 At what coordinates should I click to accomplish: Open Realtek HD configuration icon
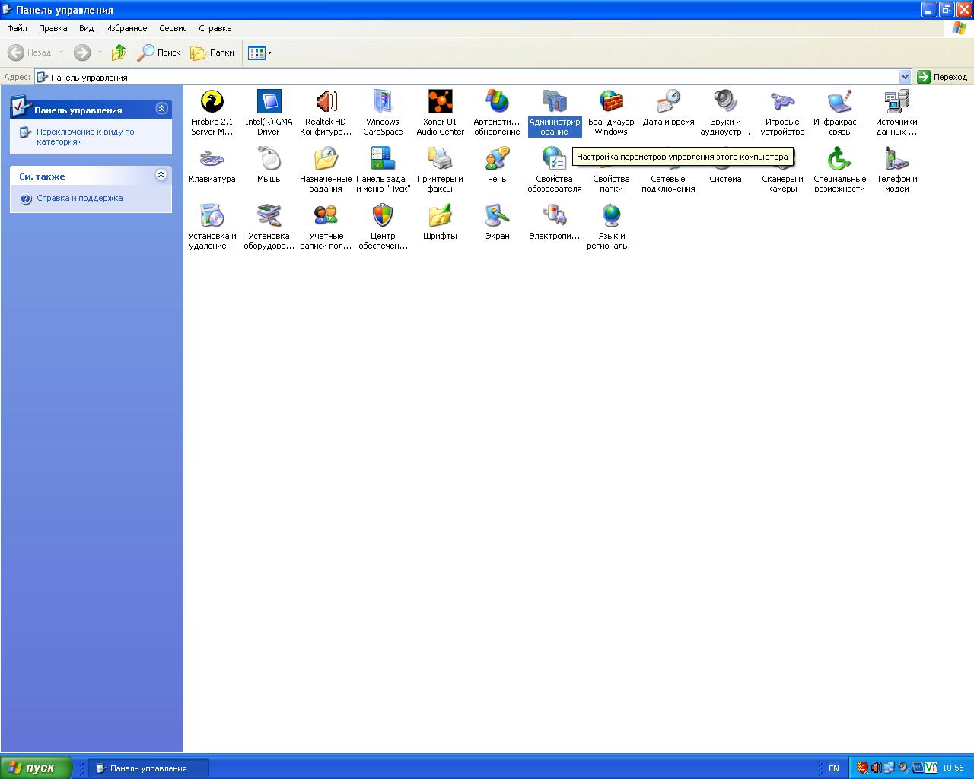[x=326, y=102]
